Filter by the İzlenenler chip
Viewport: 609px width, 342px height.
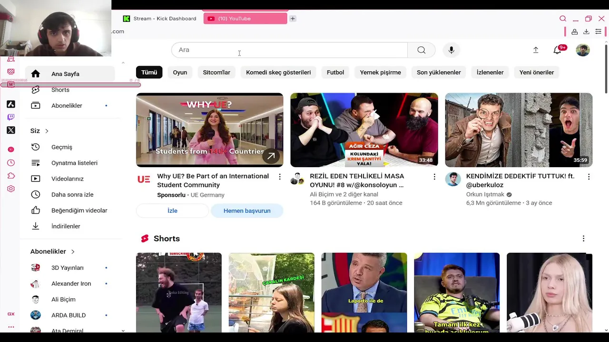pyautogui.click(x=490, y=72)
